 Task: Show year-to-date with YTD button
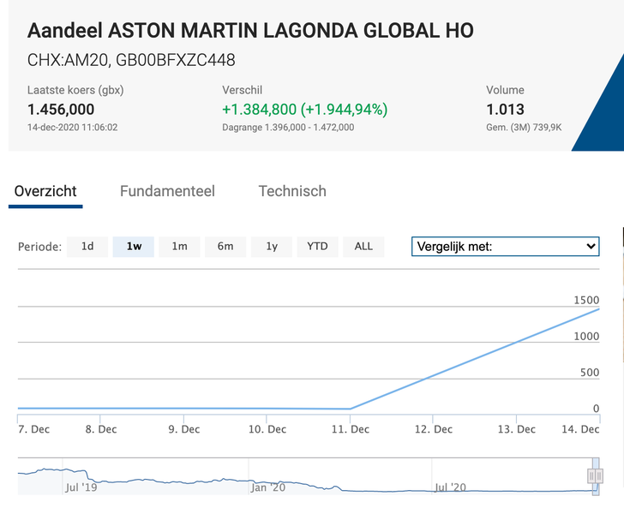pos(317,247)
